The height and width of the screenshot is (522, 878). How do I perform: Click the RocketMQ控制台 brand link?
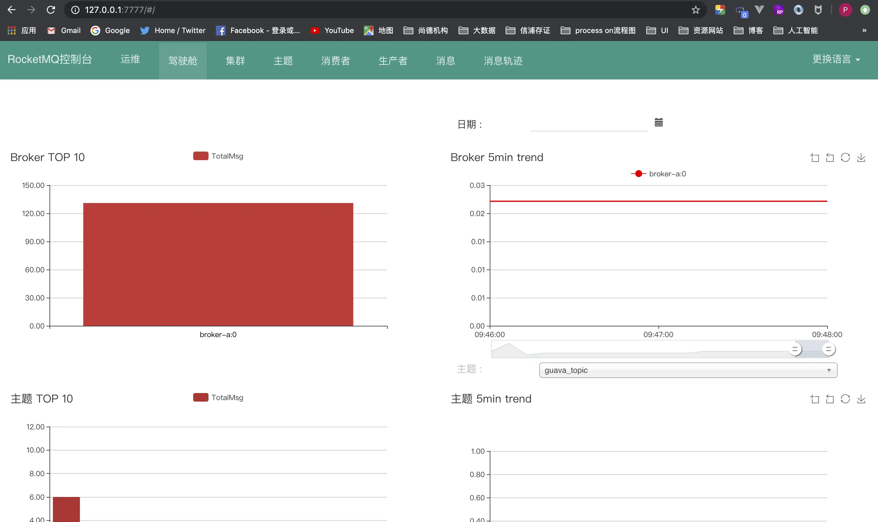[50, 60]
